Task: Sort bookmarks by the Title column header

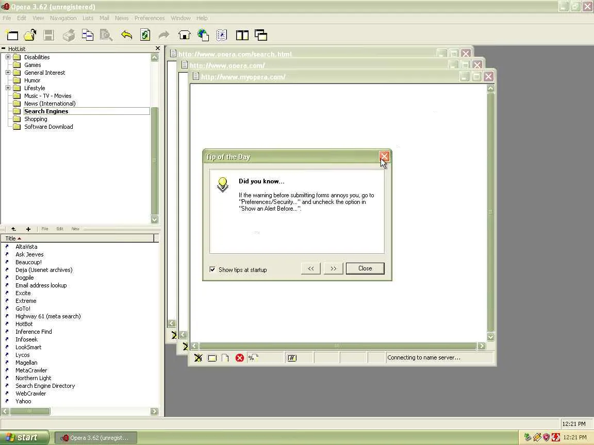Action: [x=77, y=238]
